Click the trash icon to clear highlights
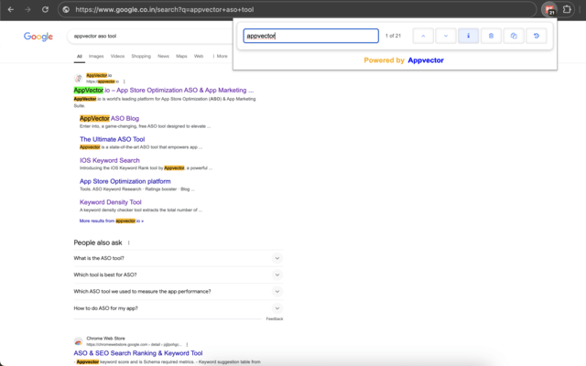The image size is (586, 366). 491,36
